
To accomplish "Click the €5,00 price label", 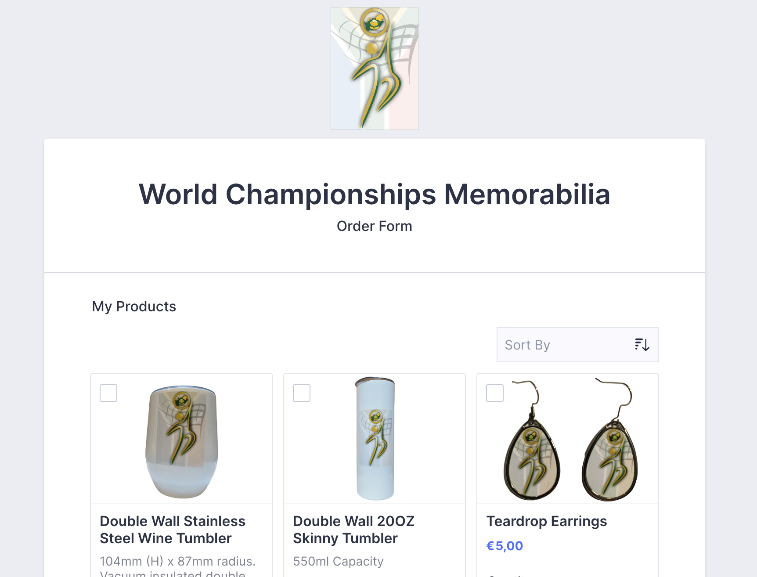I will coord(505,546).
